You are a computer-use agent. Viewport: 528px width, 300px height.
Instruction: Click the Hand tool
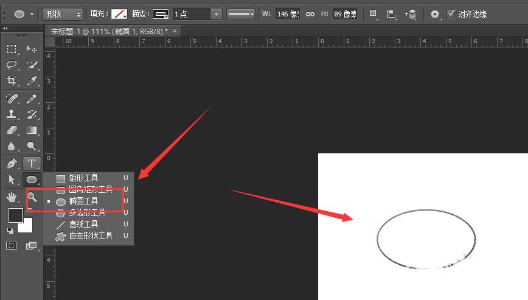pos(12,196)
